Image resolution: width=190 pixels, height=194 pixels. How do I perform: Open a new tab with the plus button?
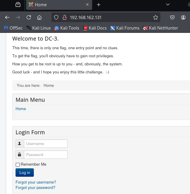99,5
